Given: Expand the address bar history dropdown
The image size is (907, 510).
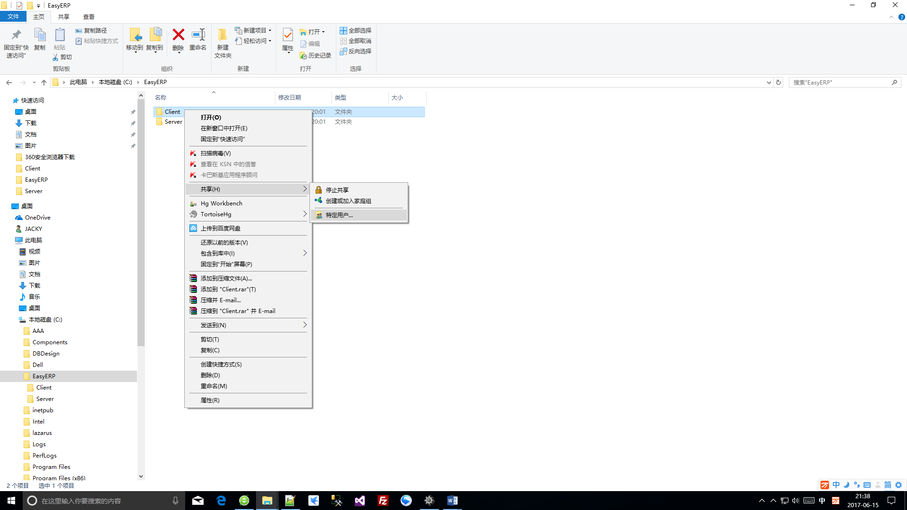Looking at the screenshot, I should pos(769,82).
